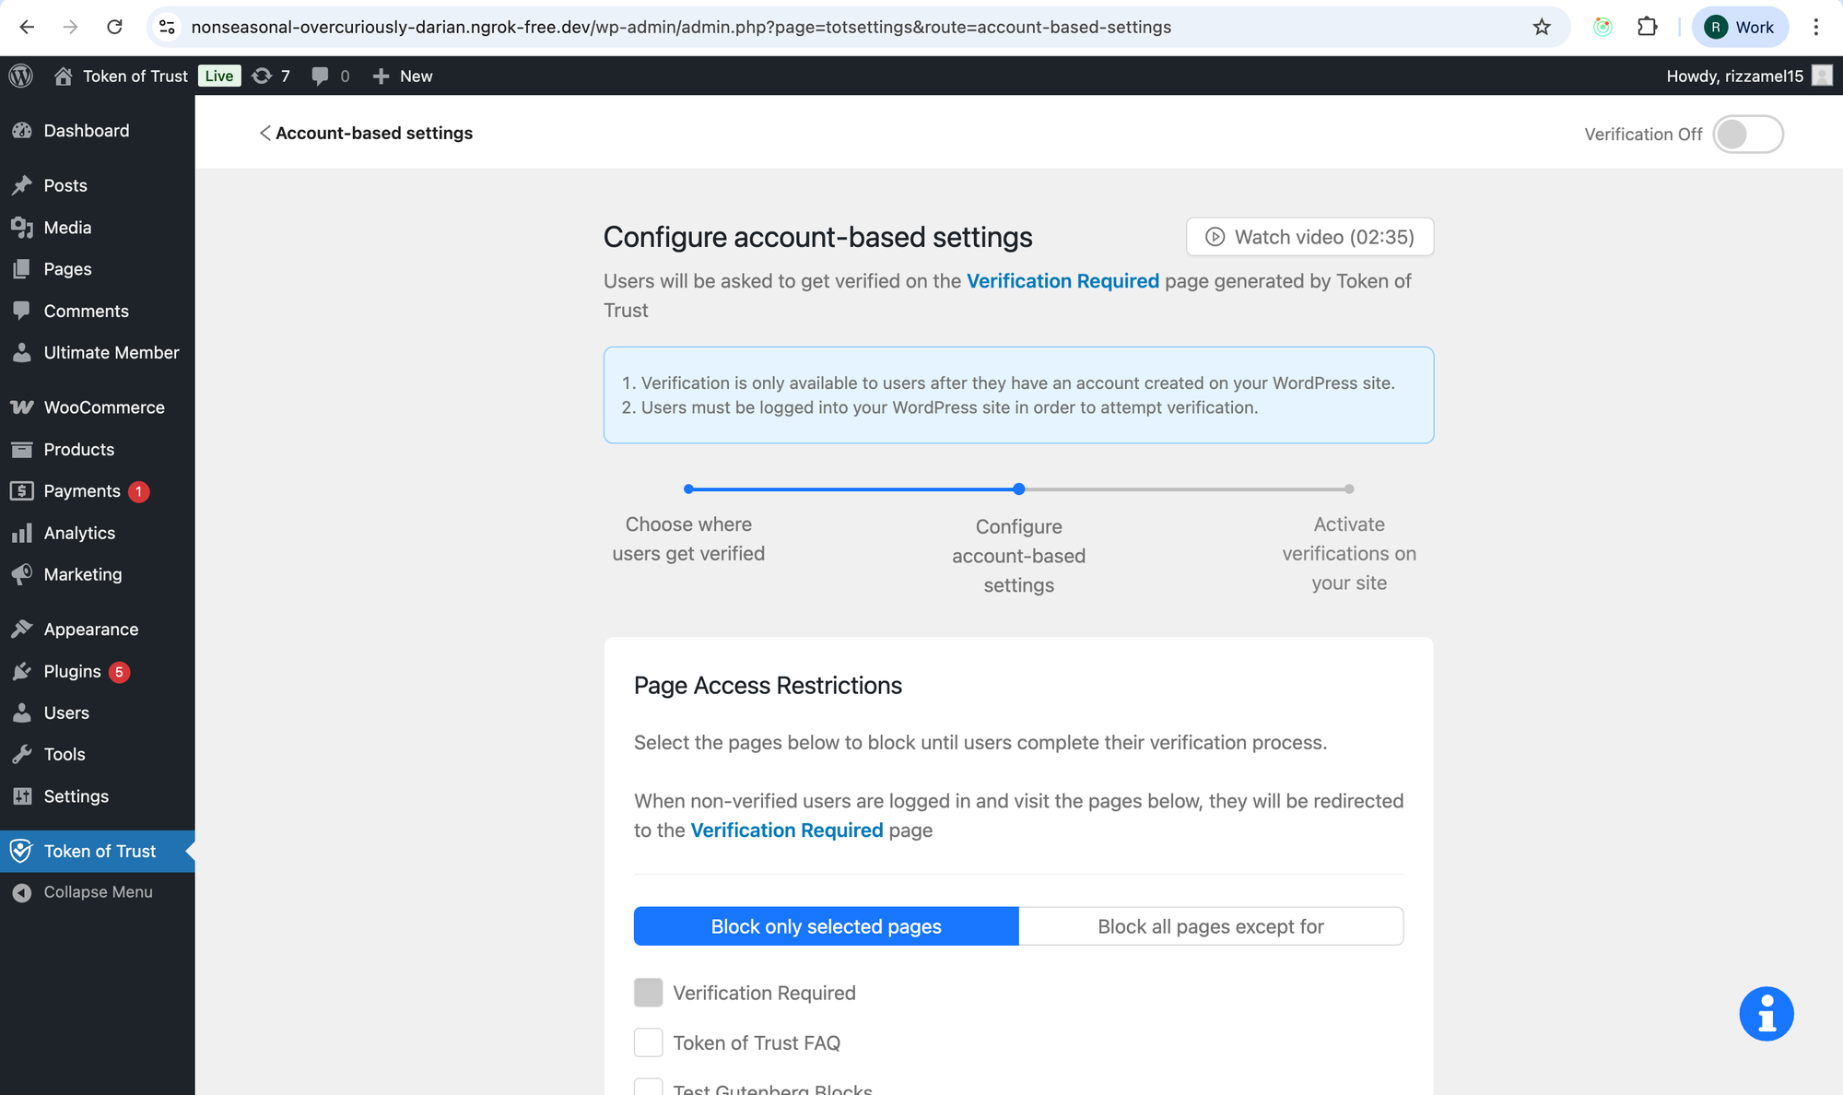1843x1095 pixels.
Task: Bookmark page with star icon
Action: point(1542,27)
